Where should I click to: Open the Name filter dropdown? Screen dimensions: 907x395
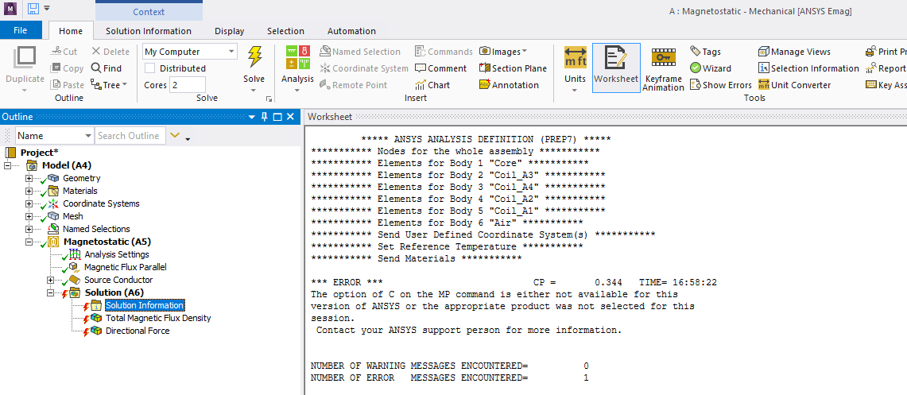point(54,135)
